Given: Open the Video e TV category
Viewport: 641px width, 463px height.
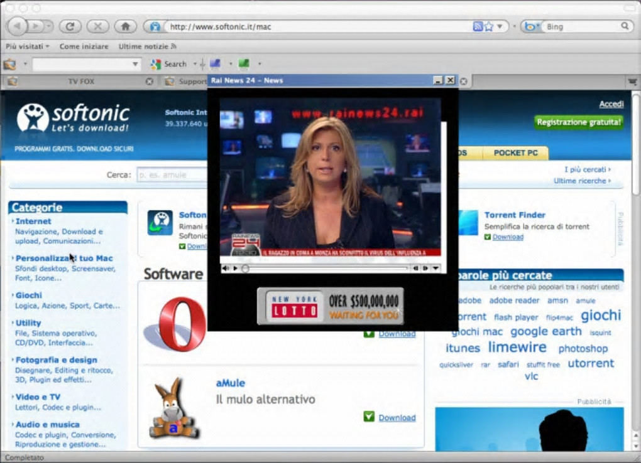Looking at the screenshot, I should 38,397.
